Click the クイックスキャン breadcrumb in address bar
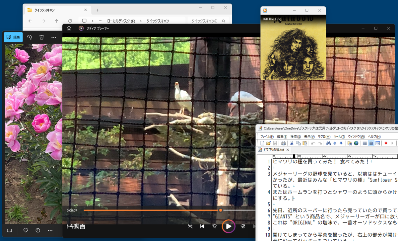The image size is (398, 241). [x=158, y=21]
